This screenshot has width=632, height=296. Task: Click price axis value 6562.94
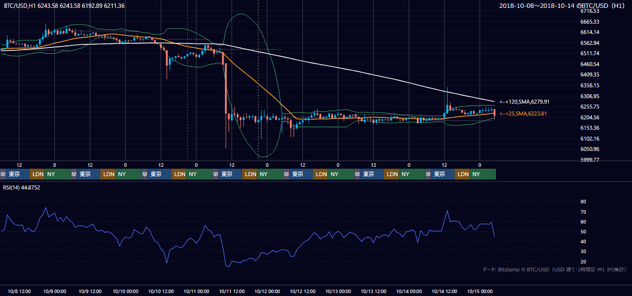click(x=590, y=43)
